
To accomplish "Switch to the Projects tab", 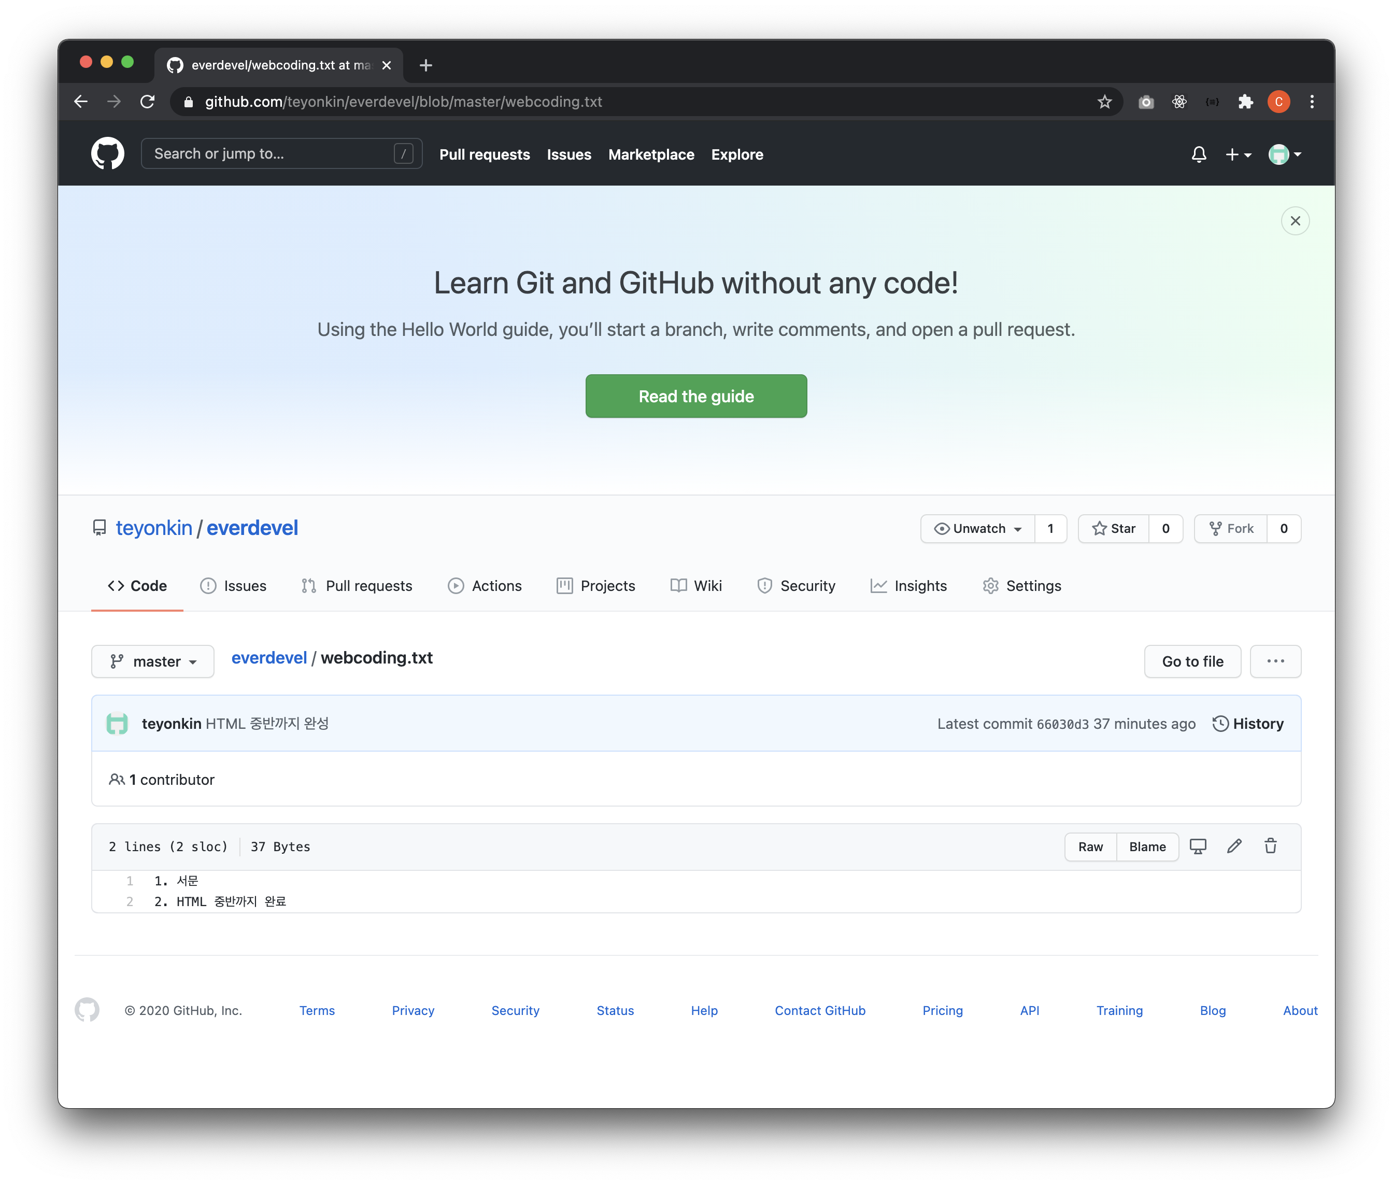I will pos(596,586).
